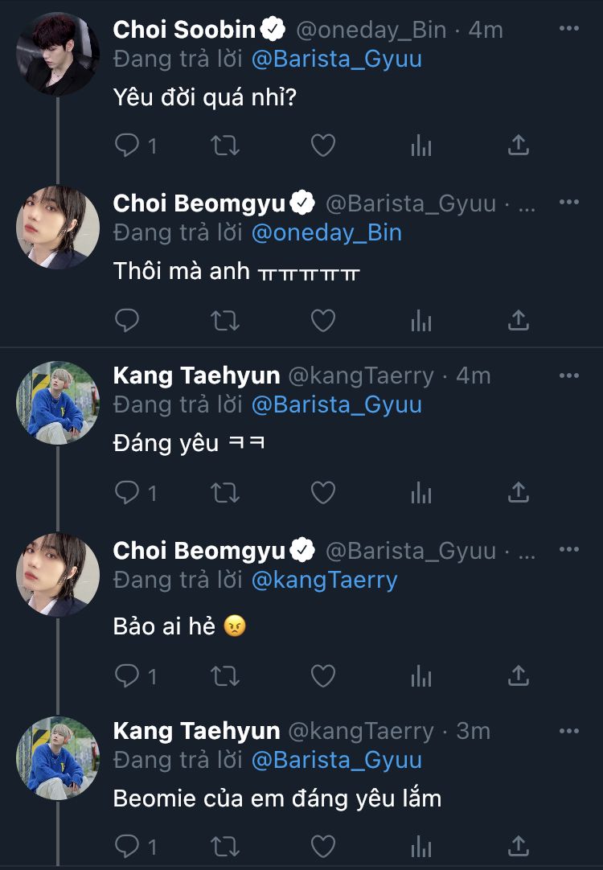Open @kangTaerry mention link
603x870 pixels.
pyautogui.click(x=324, y=580)
